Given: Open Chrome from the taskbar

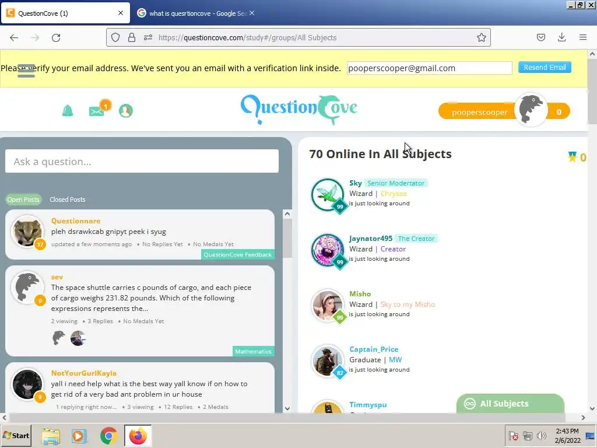Looking at the screenshot, I should click(x=109, y=436).
